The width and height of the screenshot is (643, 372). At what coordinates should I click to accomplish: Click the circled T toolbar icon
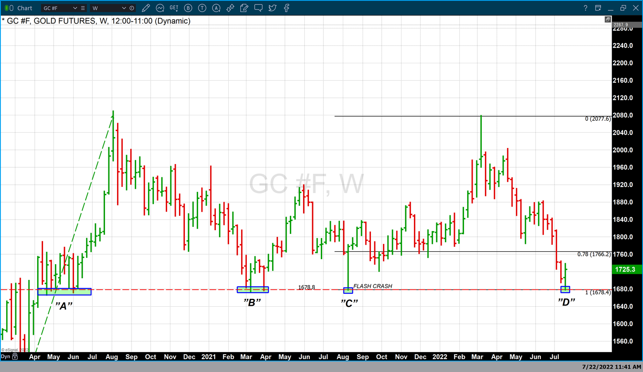click(x=202, y=8)
